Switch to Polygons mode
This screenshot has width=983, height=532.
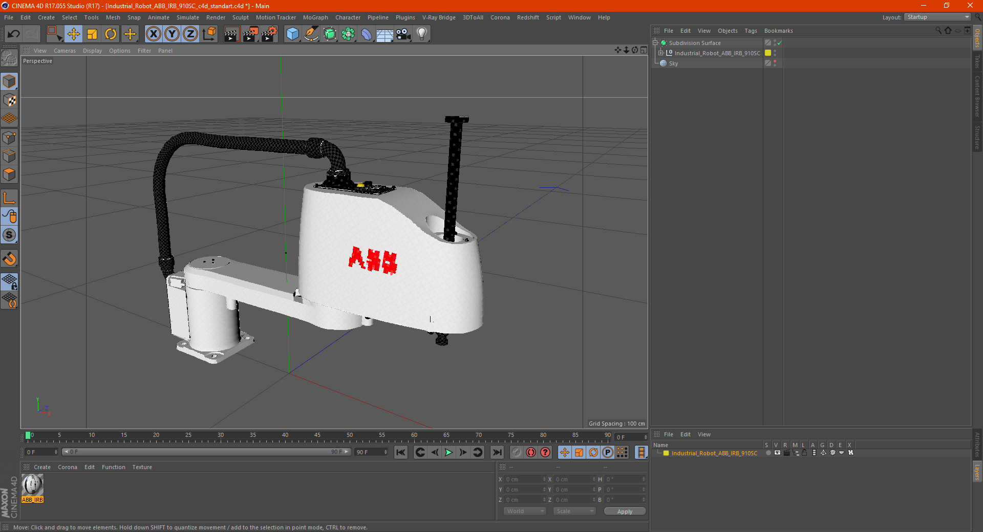(9, 174)
